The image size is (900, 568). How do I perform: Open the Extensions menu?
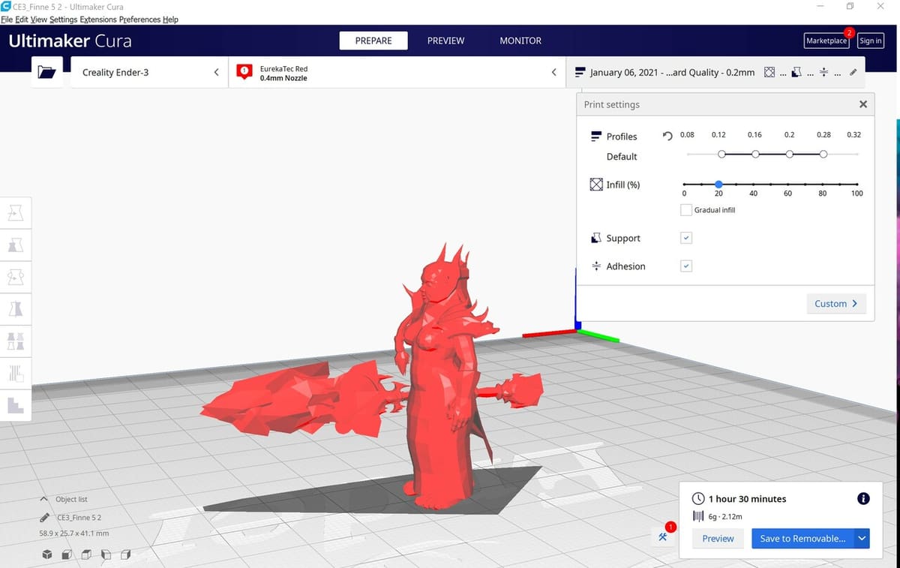click(98, 20)
